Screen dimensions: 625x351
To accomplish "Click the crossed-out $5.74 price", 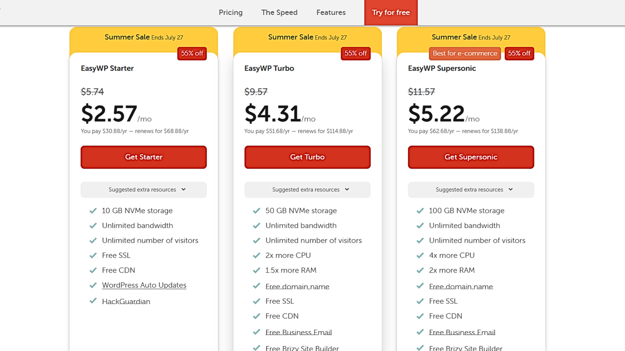I will [92, 92].
